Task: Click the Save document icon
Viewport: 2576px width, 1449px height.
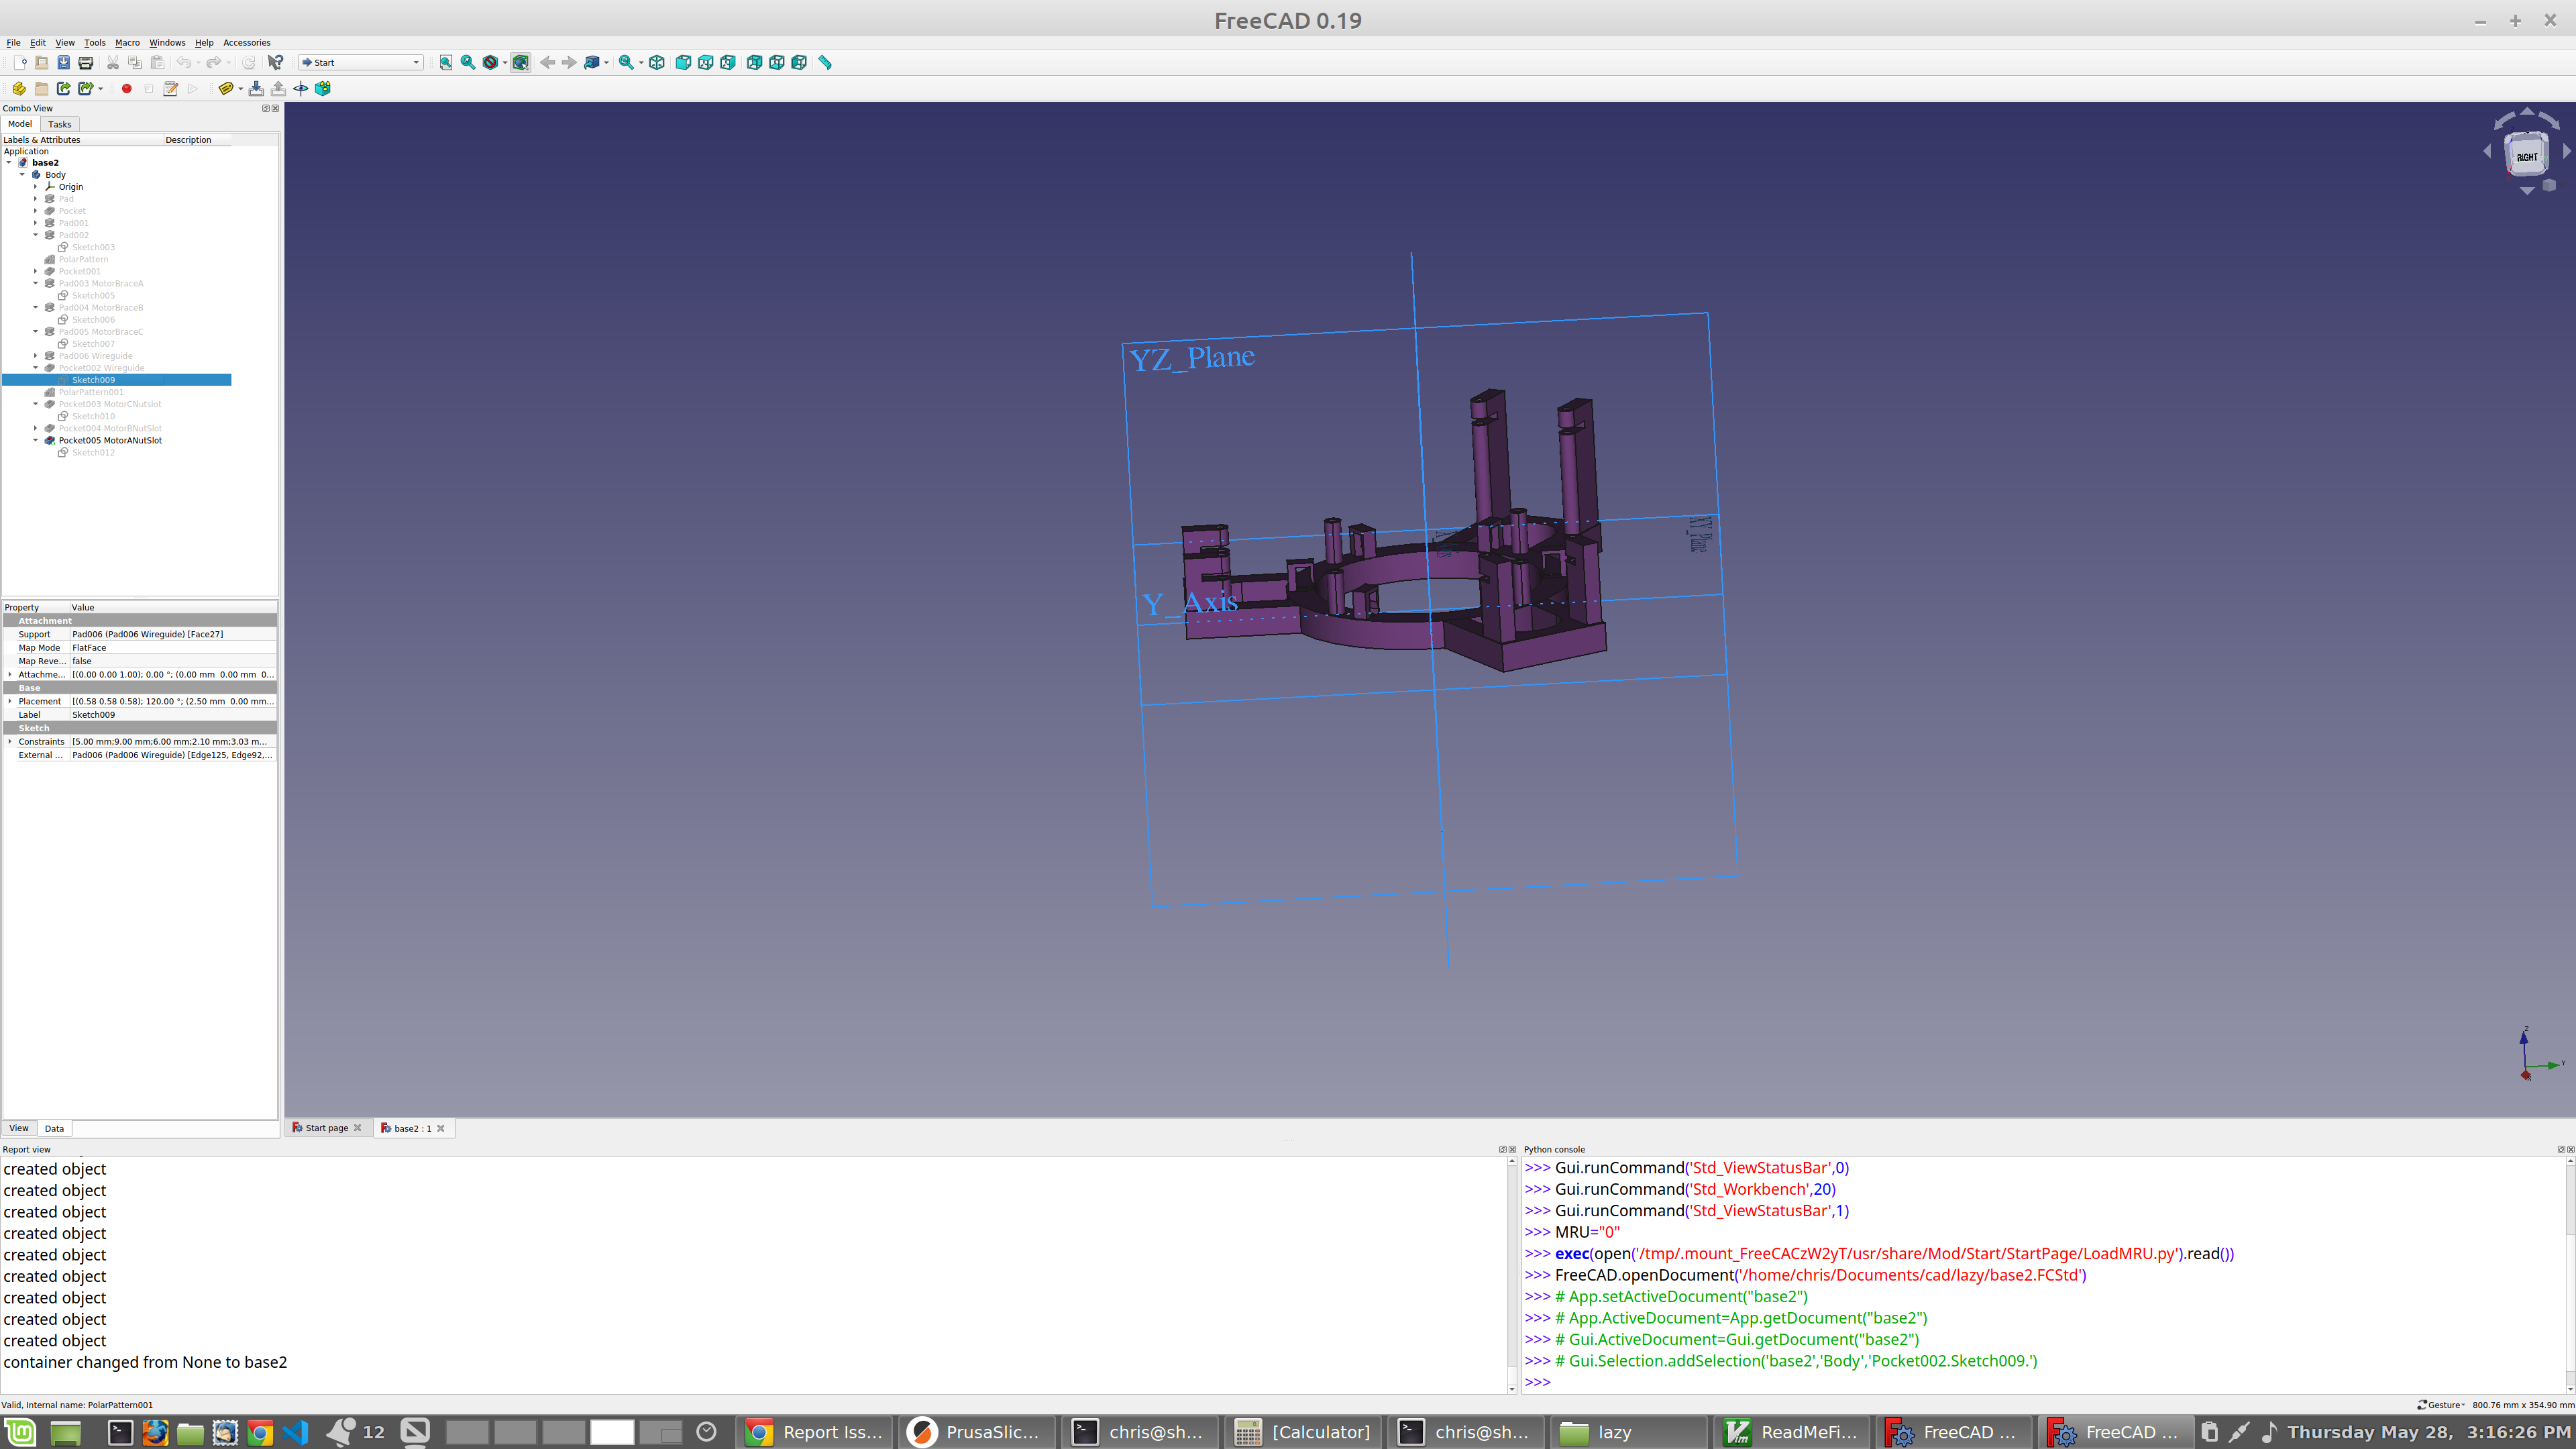Action: tap(63, 62)
